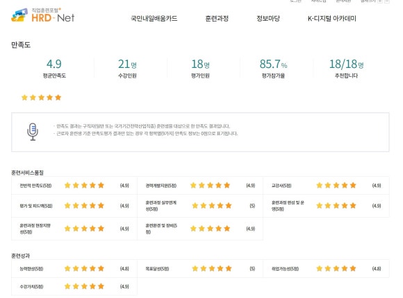Screen dimensions: 403x298
Task: Click the 18명 평가인원 figure
Action: 200,64
